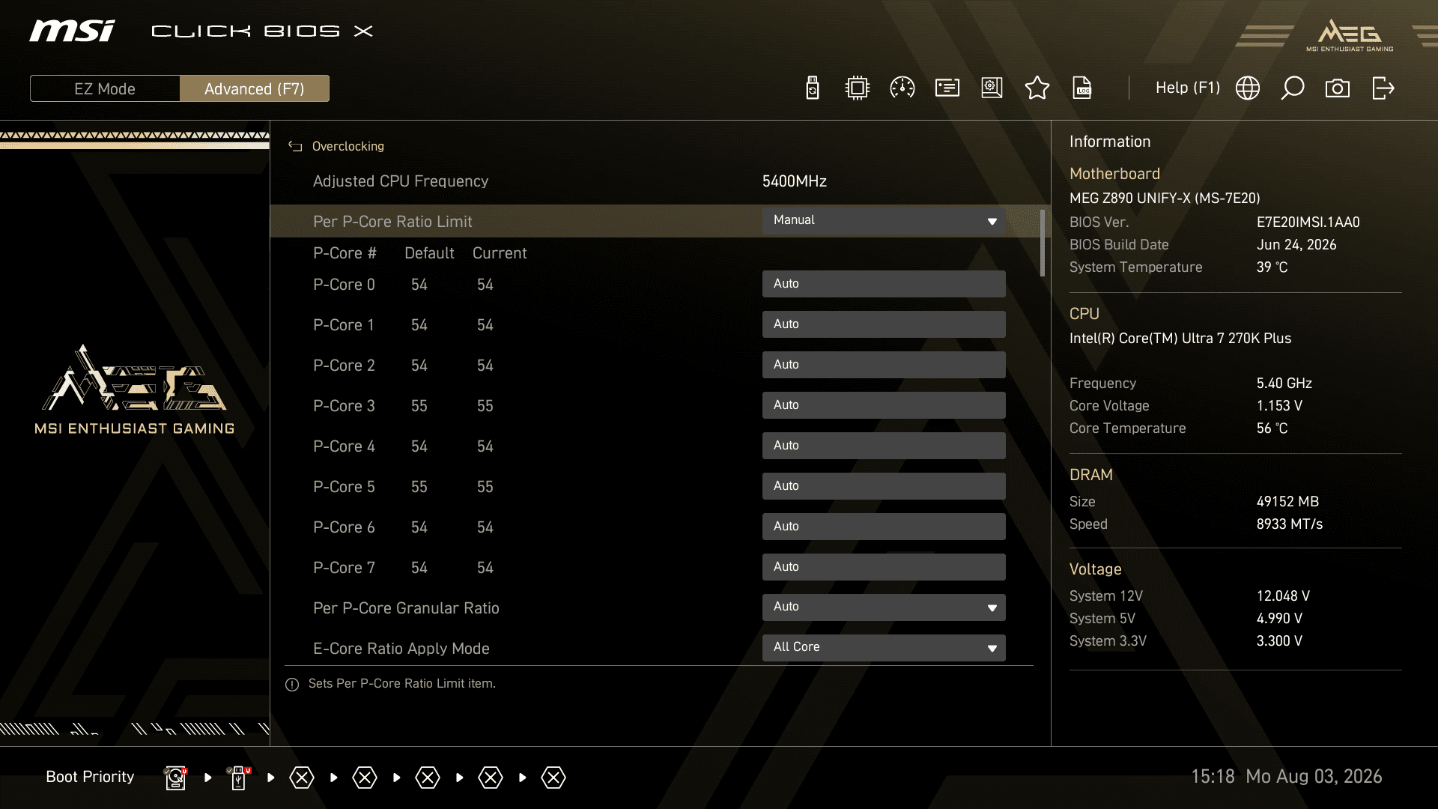Click the exit BIOS icon

[x=1383, y=88]
